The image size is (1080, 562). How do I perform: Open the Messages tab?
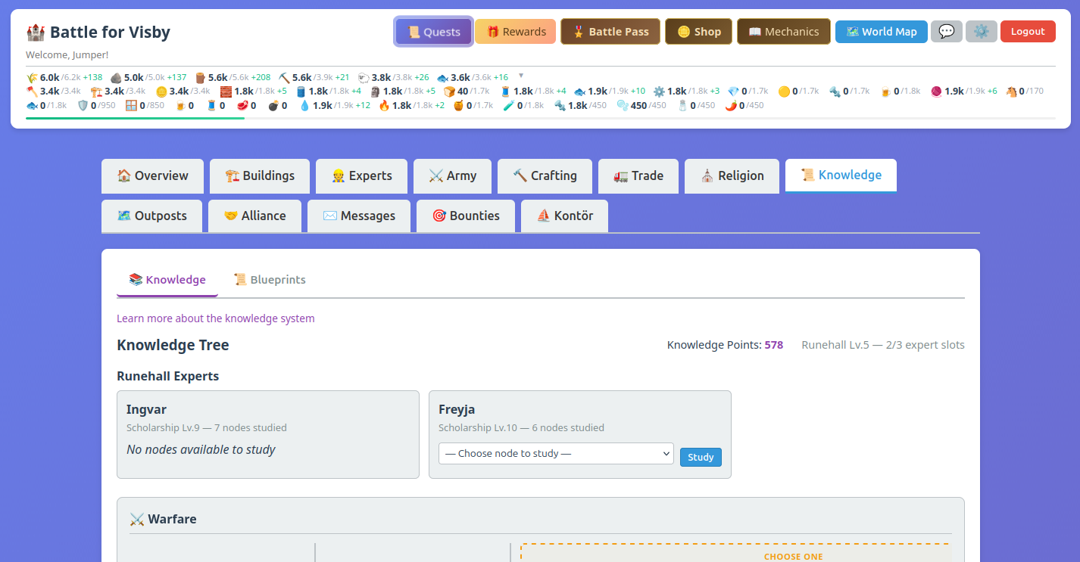(x=359, y=216)
